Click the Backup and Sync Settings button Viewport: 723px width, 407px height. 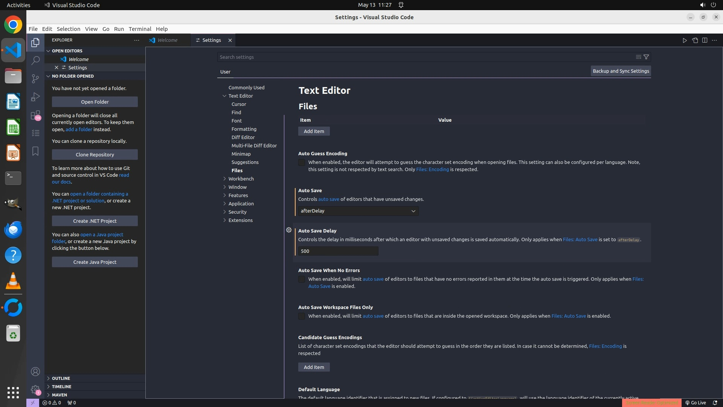pos(621,71)
